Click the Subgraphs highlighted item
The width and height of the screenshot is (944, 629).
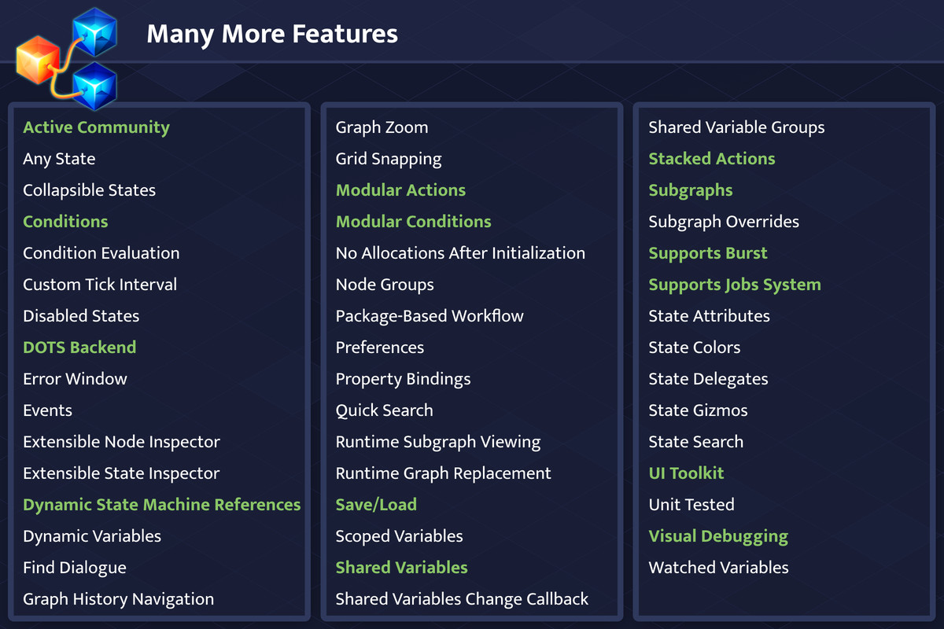pos(691,191)
